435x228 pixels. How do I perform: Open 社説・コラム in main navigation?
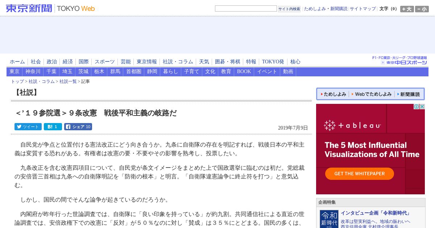178,62
